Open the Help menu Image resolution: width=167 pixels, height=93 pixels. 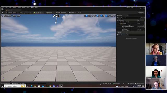[37, 8]
